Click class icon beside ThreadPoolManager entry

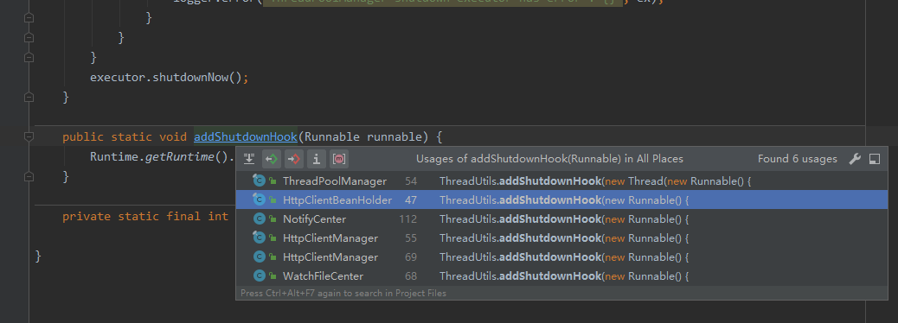260,181
